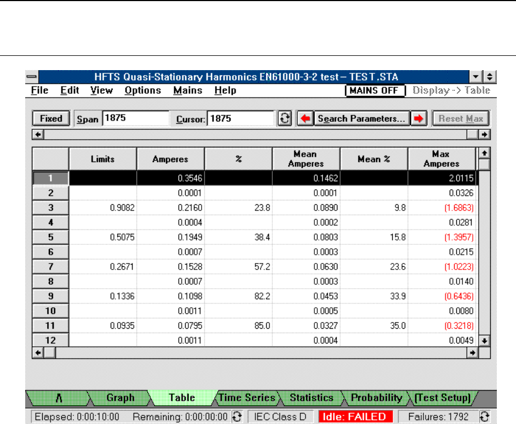This screenshot has height=424, width=516.
Task: Open the File menu
Action: [x=40, y=90]
